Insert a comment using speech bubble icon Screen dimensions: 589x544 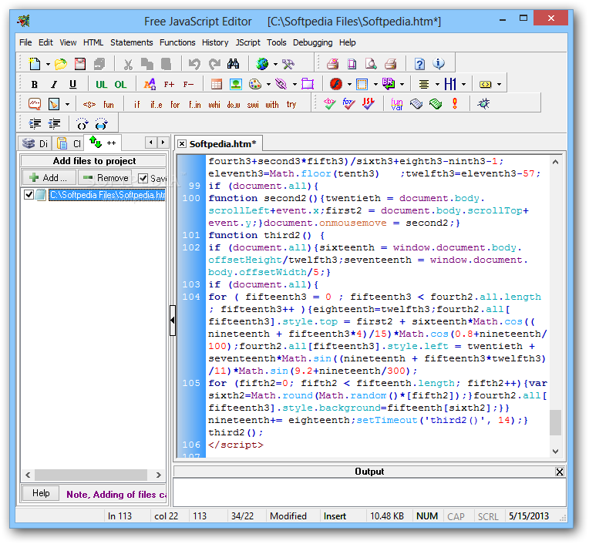point(35,104)
